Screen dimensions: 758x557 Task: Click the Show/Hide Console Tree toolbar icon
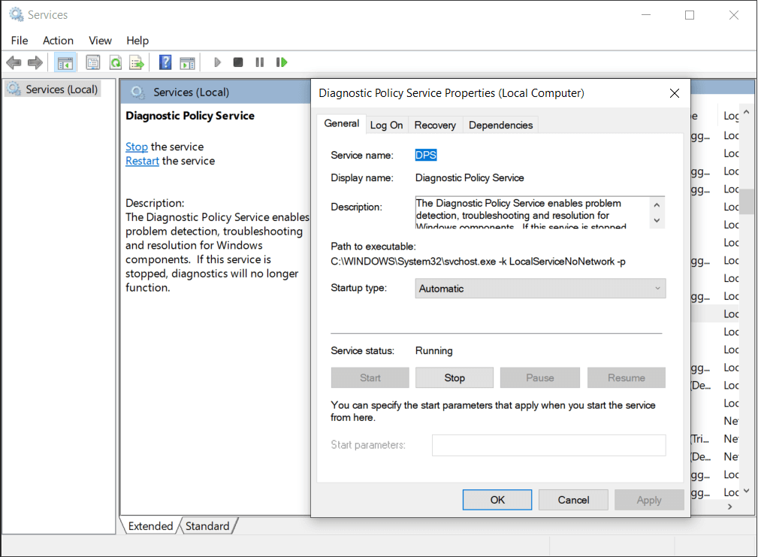tap(65, 62)
